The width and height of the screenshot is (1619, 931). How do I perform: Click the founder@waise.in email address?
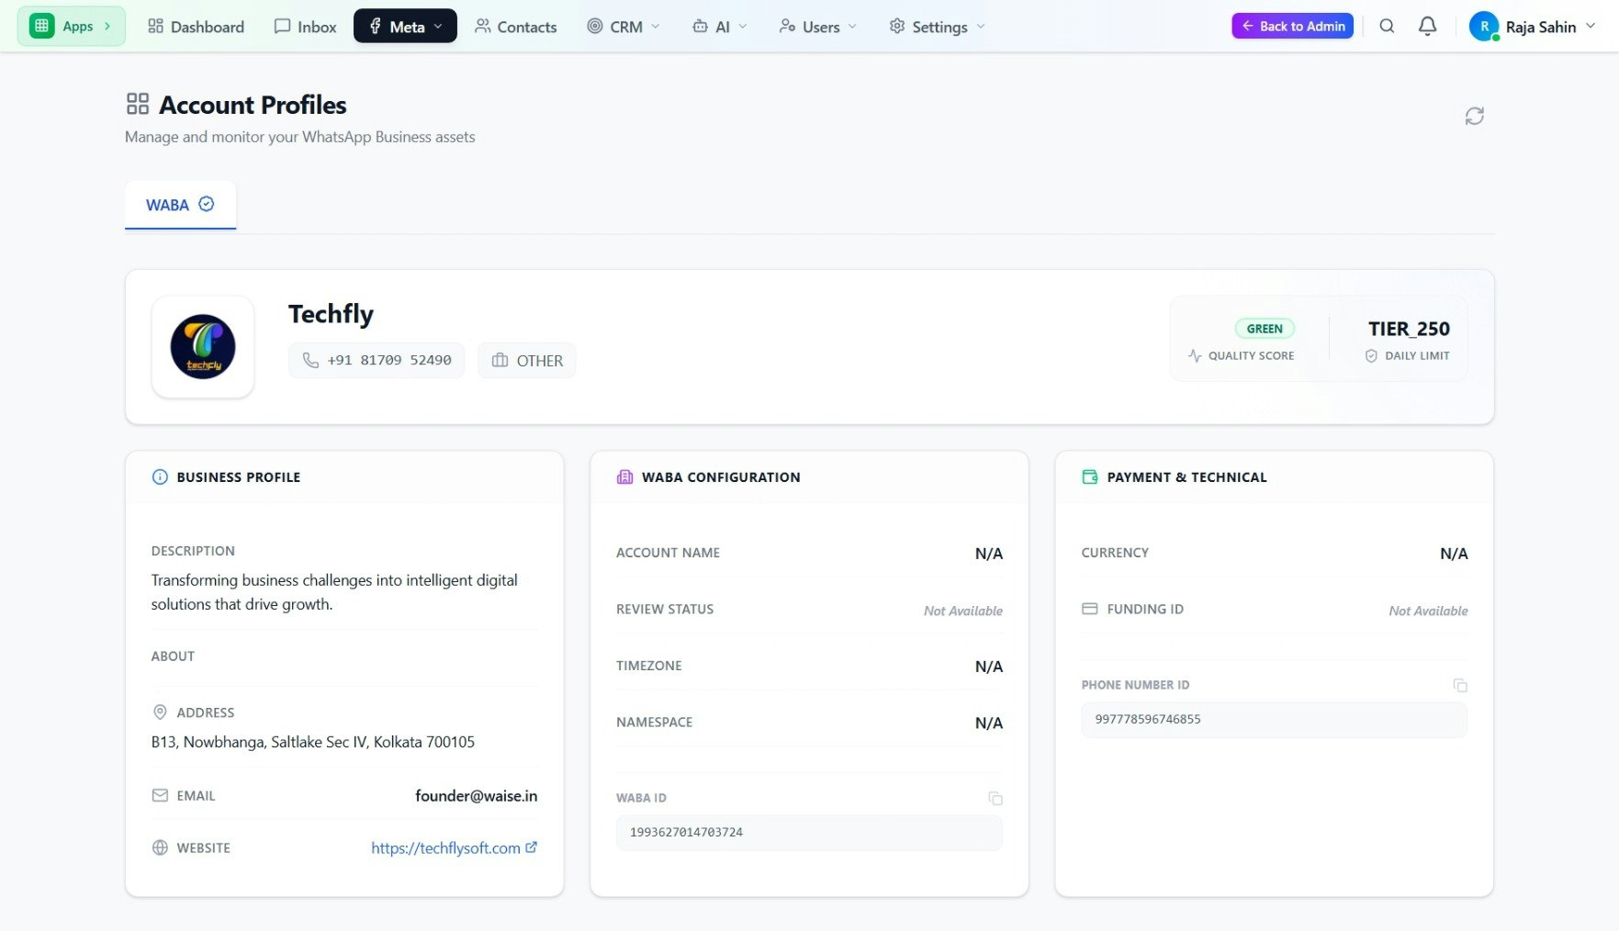coord(476,796)
